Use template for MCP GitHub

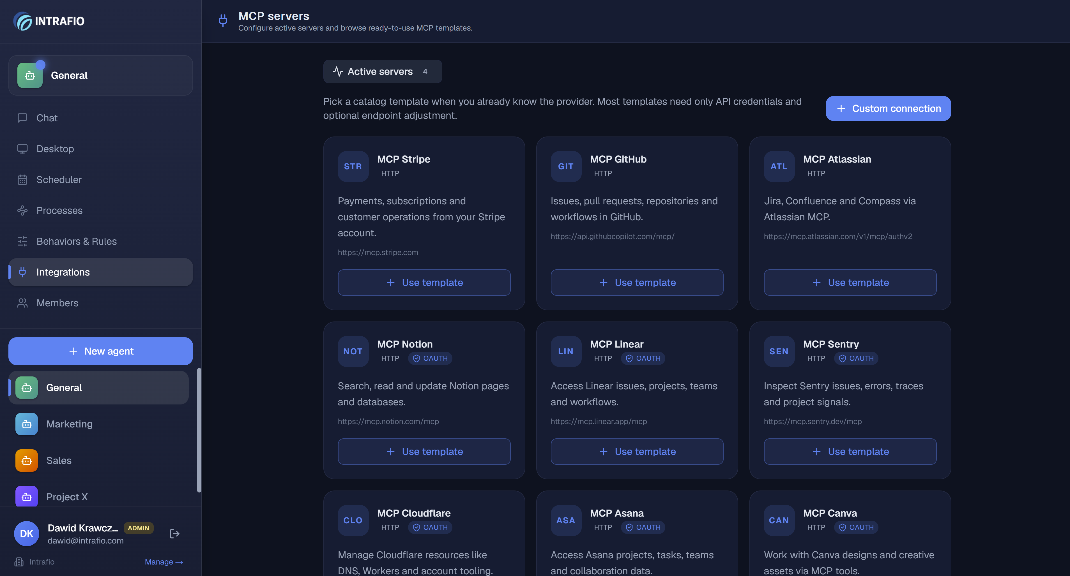point(637,283)
